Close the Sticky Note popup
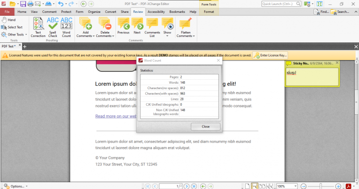 (337, 63)
